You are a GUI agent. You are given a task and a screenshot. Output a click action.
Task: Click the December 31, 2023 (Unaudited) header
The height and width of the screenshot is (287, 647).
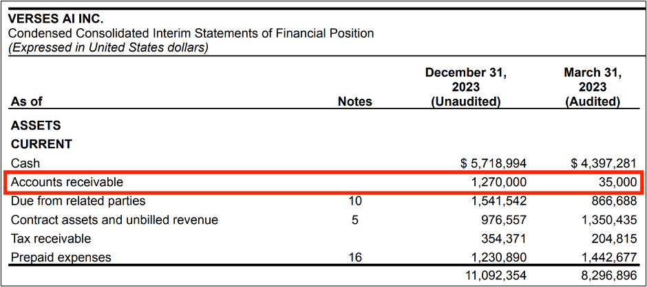coord(465,87)
